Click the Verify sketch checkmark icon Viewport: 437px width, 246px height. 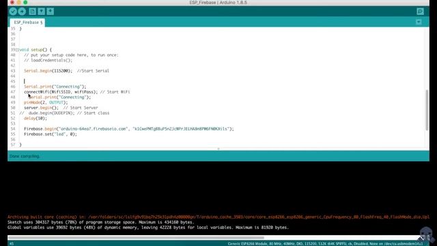click(13, 12)
